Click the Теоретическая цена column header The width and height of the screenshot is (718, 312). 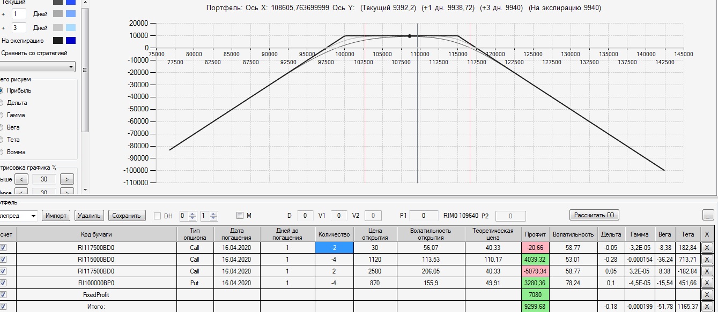493,234
